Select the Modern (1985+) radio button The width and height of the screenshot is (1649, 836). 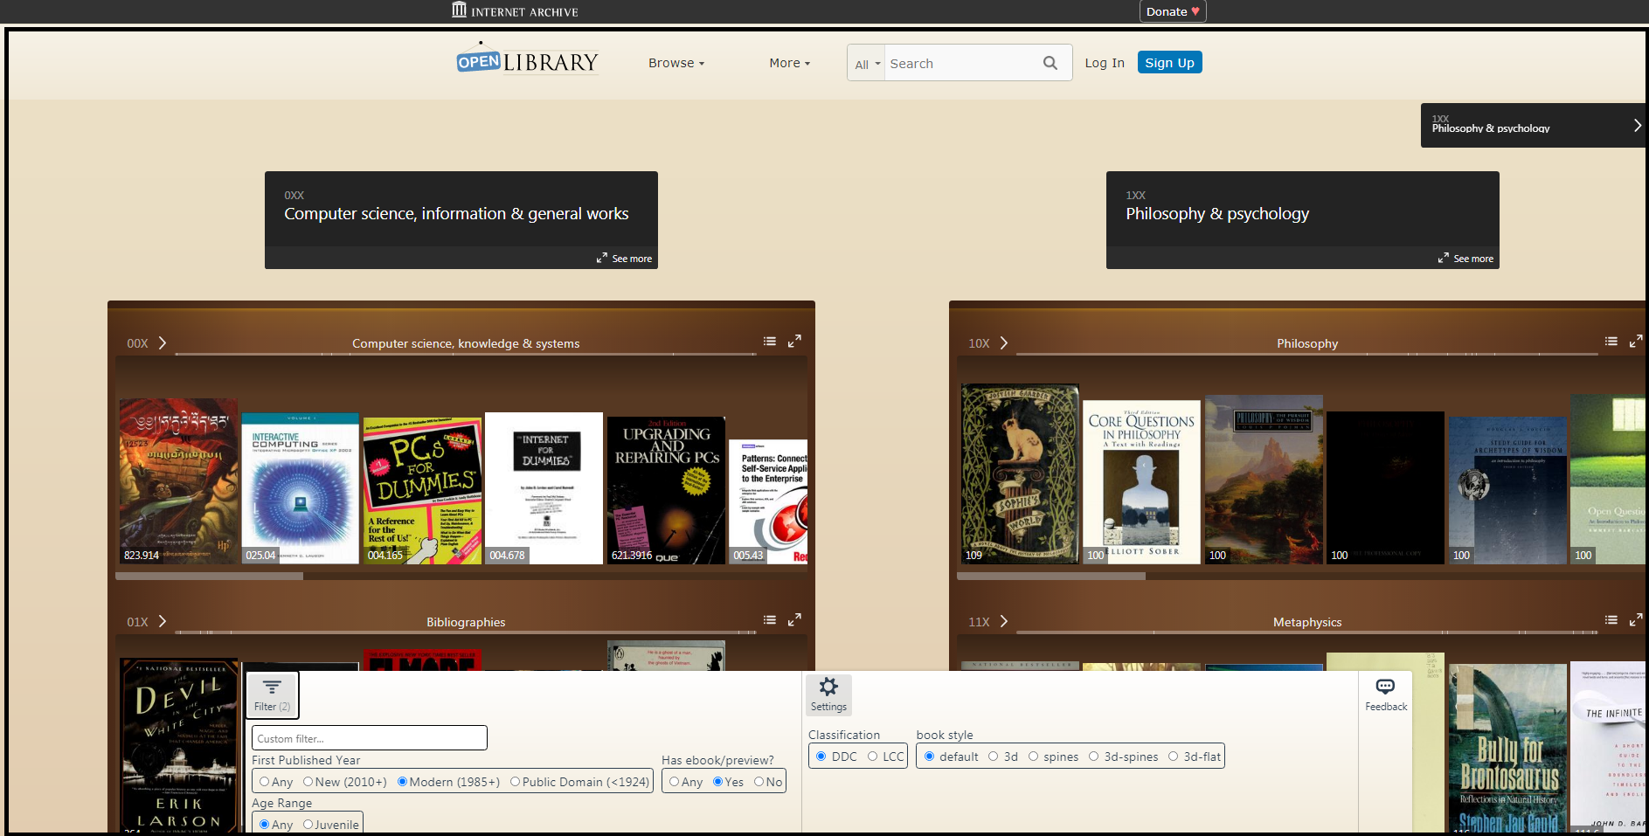point(403,781)
